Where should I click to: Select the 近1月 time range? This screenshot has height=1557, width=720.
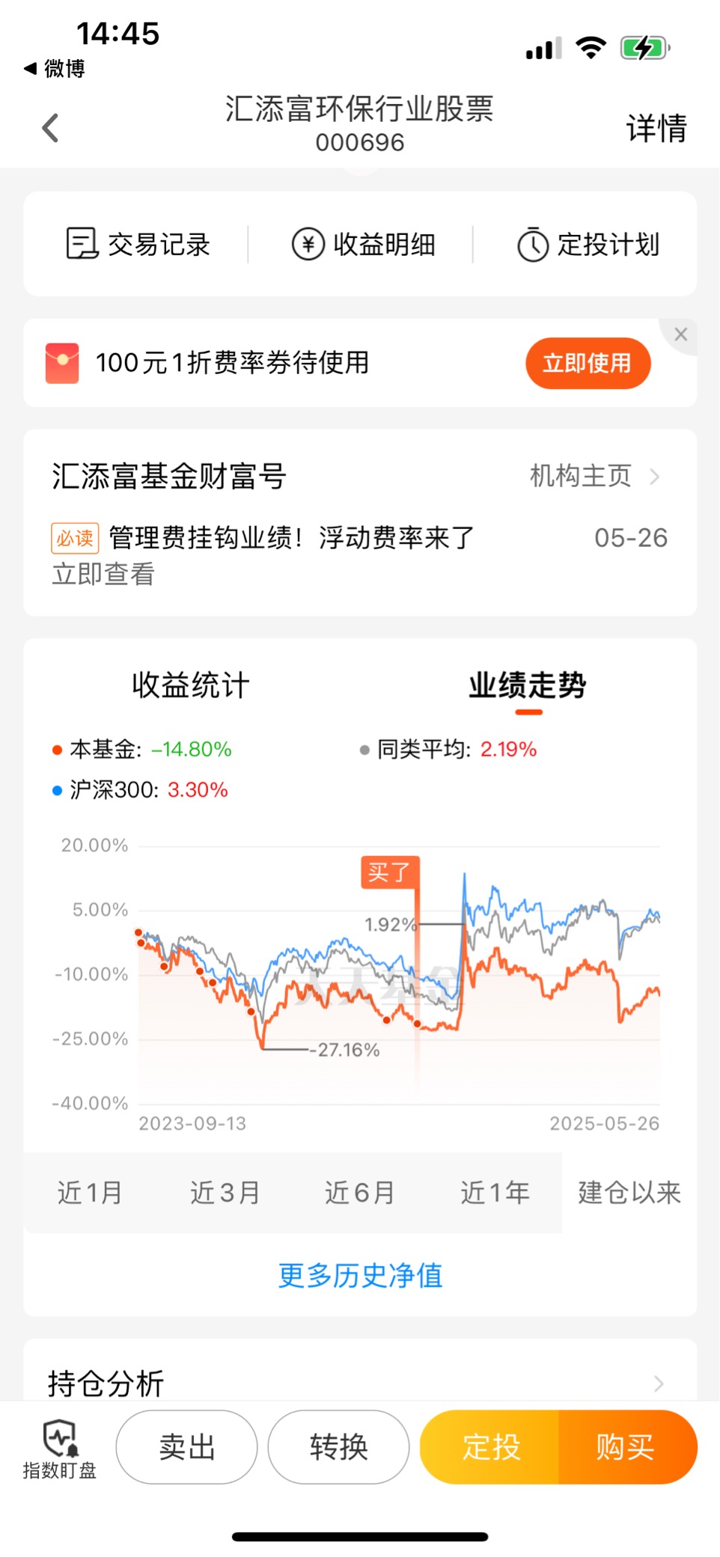tap(90, 1192)
